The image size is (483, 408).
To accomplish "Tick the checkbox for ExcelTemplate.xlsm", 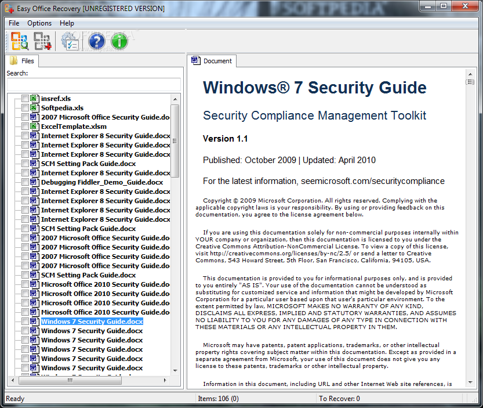I will [x=25, y=127].
